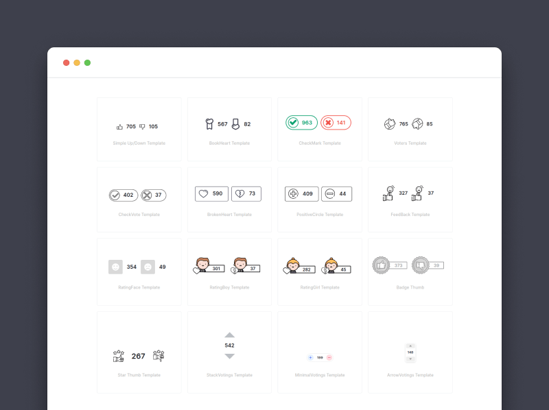
Task: Click the 'BrokenHeart Template' label
Action: point(229,215)
